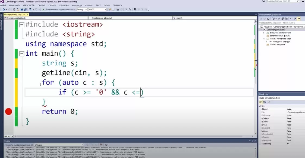Open the main() member dropdown

(x=215, y=18)
